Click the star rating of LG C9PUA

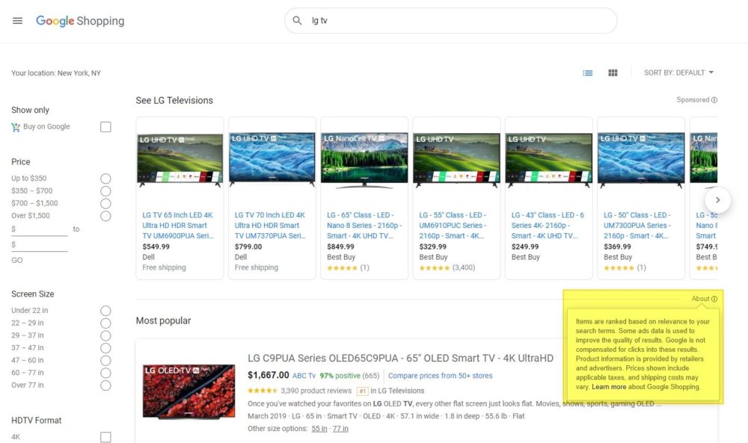263,391
